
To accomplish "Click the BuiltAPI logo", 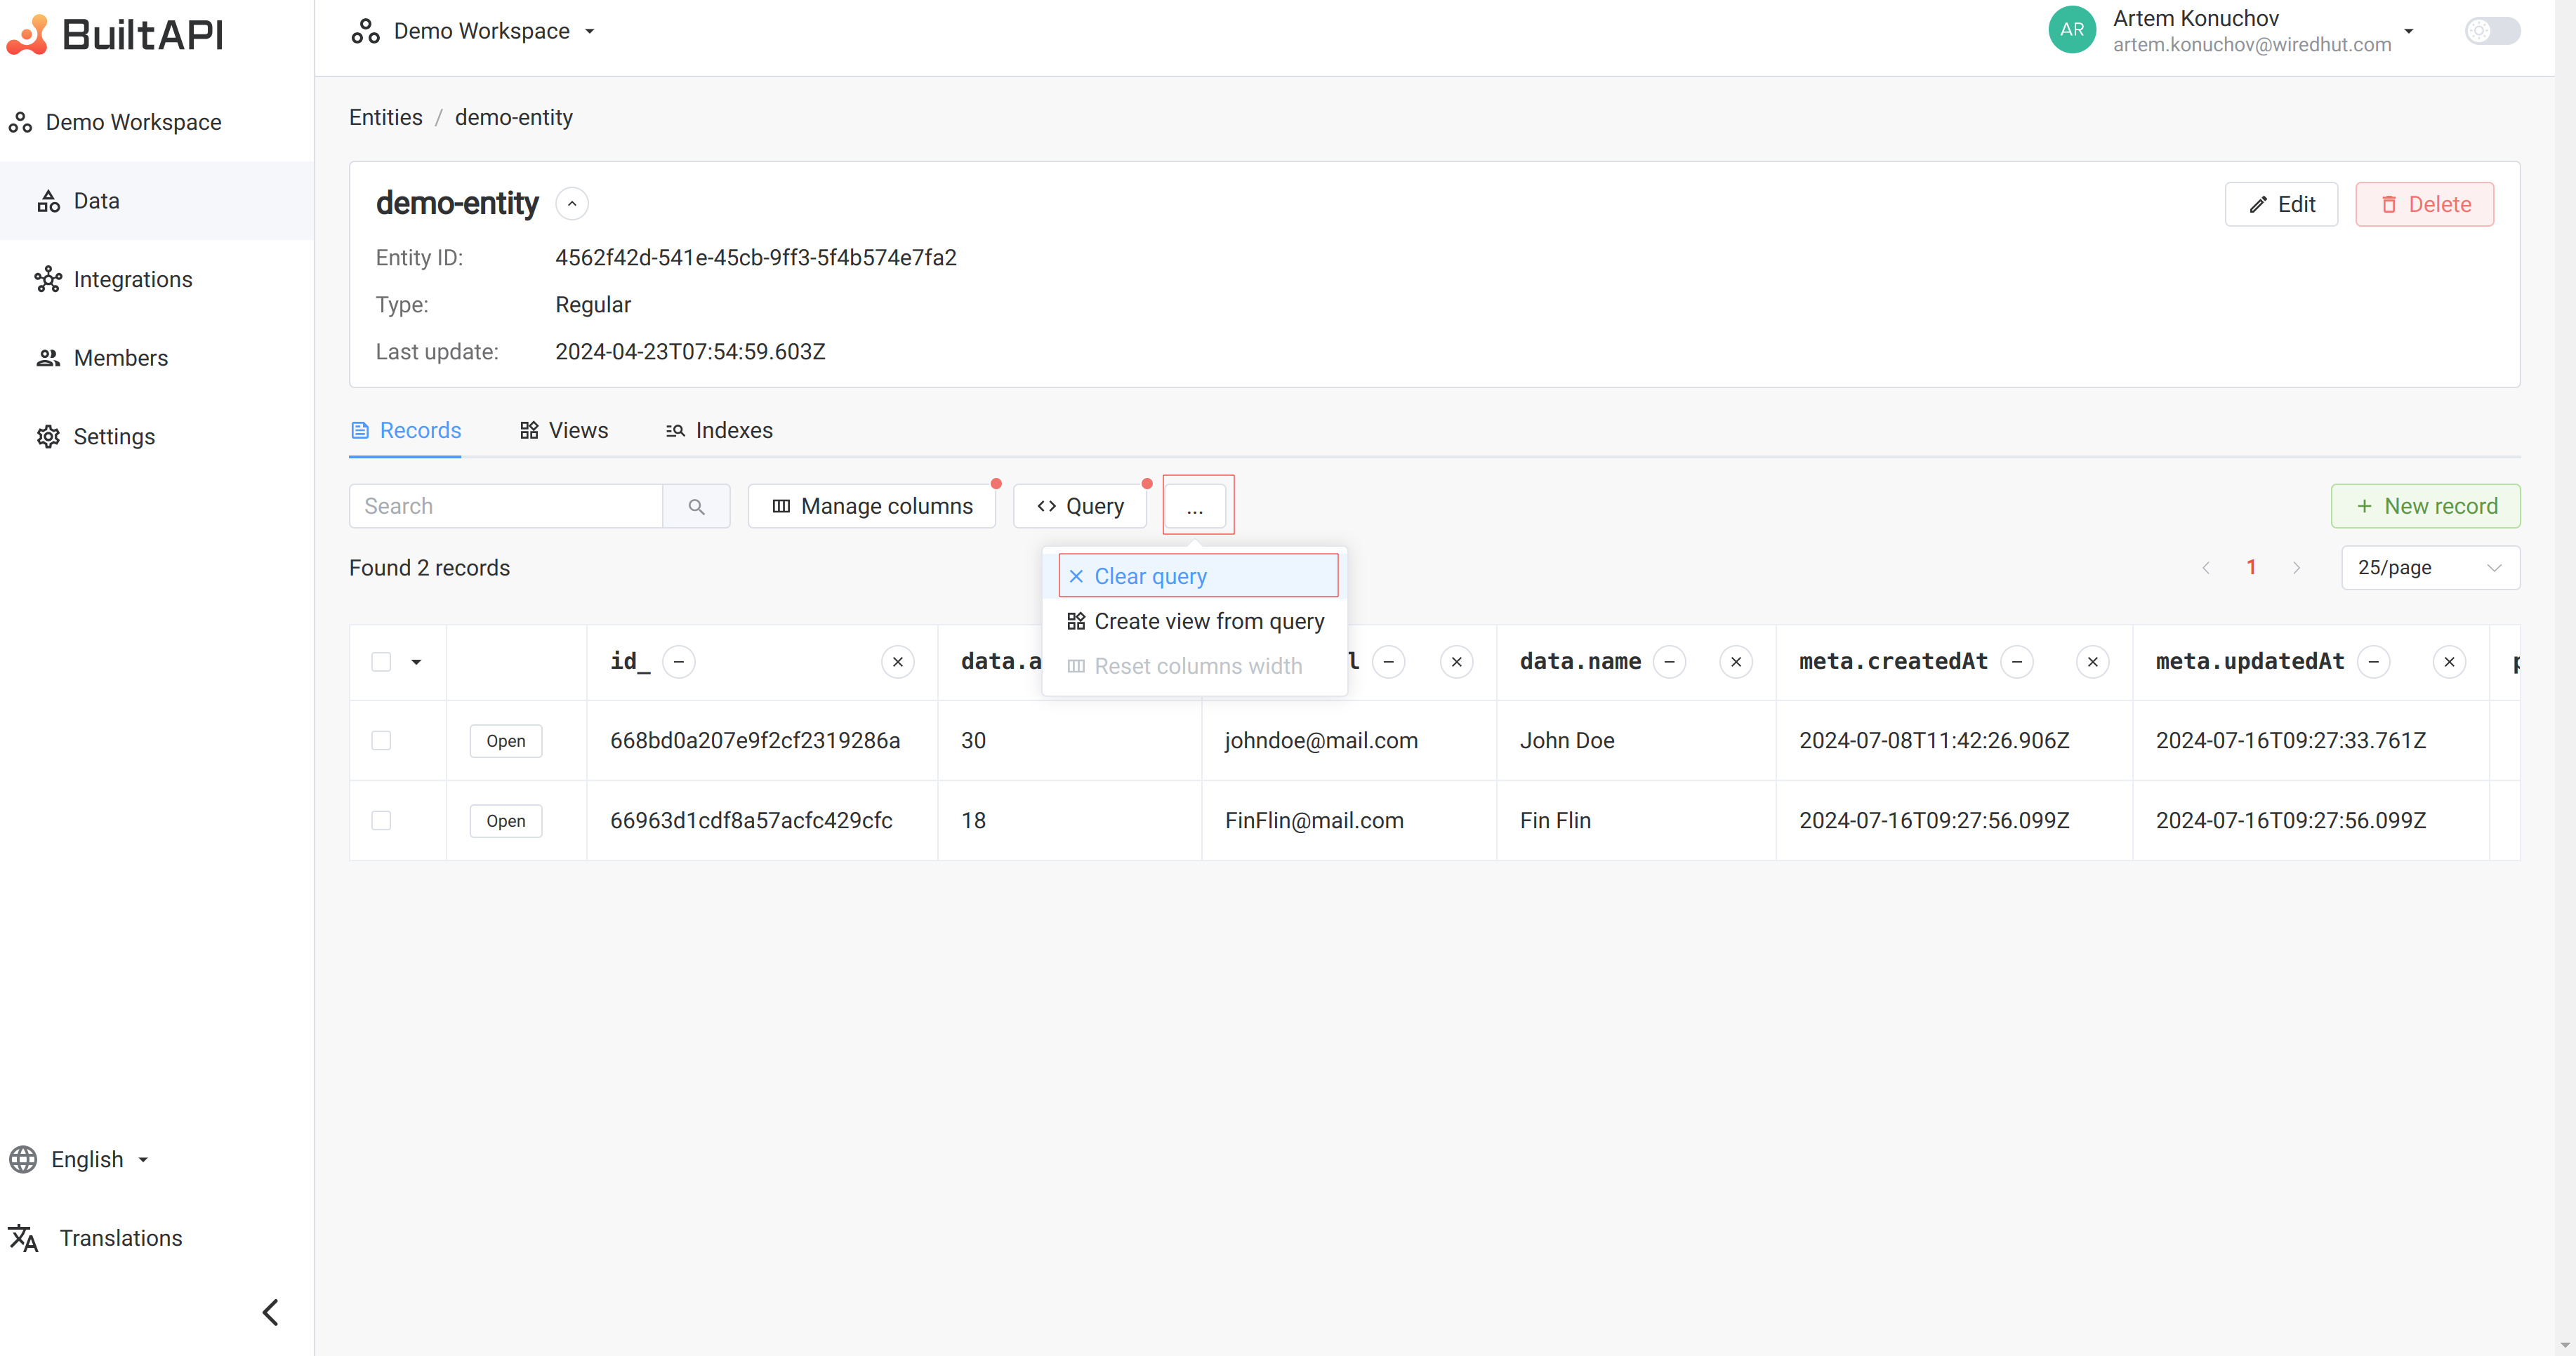I will [115, 34].
